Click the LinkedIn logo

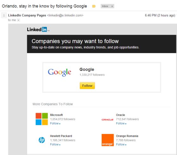pyautogui.click(x=38, y=30)
